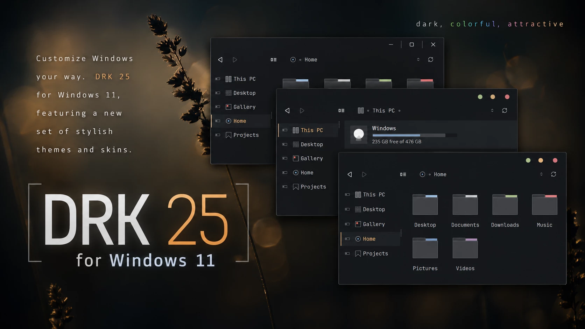The image size is (585, 329).
Task: Click yellow window button of middle window
Action: (x=493, y=97)
